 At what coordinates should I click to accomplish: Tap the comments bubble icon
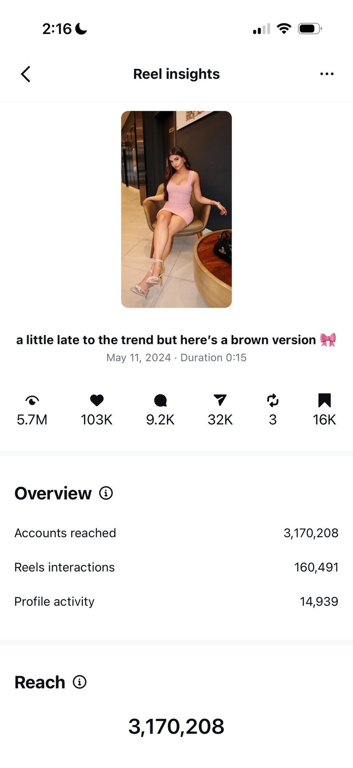[160, 401]
